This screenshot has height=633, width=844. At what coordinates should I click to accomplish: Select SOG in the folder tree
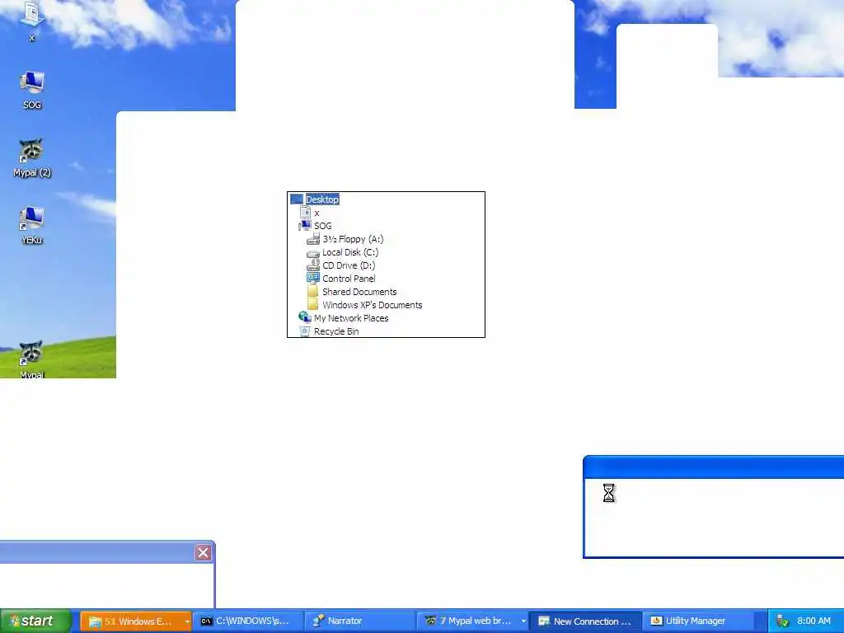click(x=322, y=226)
